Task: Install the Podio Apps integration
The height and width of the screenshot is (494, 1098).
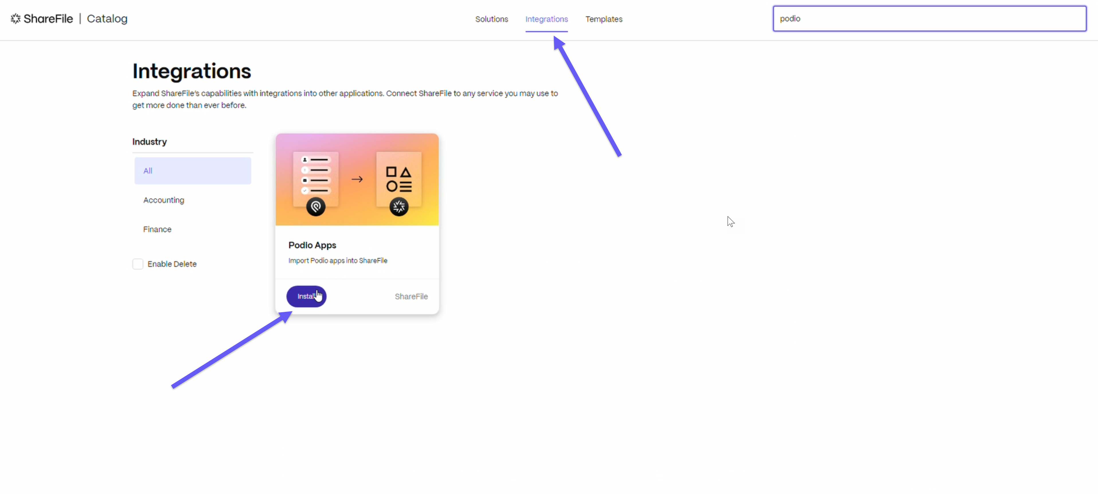Action: [x=306, y=296]
